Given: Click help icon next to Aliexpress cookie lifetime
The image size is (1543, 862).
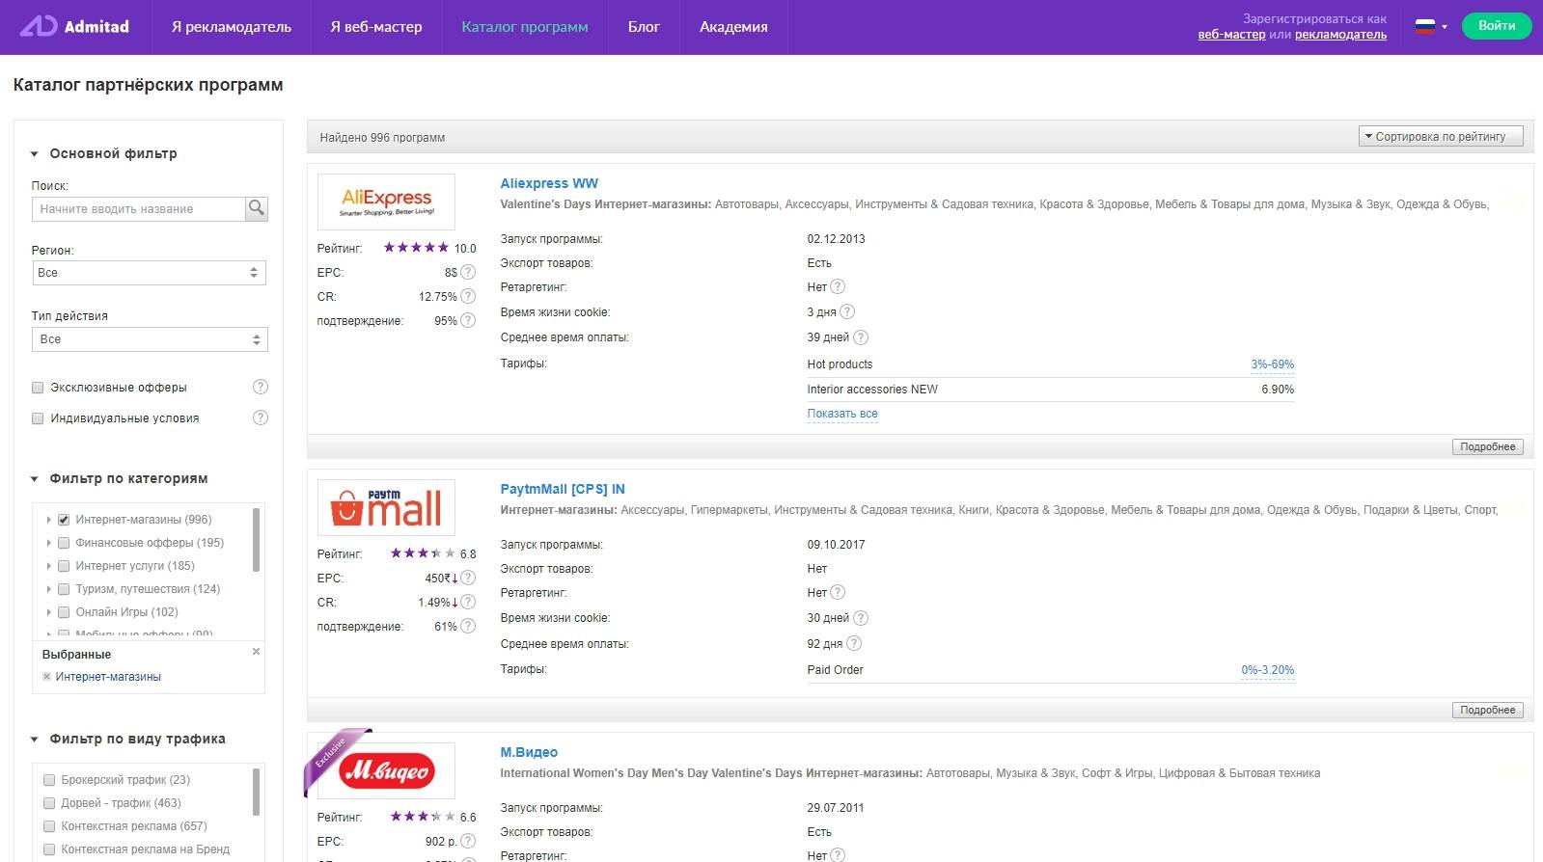Looking at the screenshot, I should 847,311.
